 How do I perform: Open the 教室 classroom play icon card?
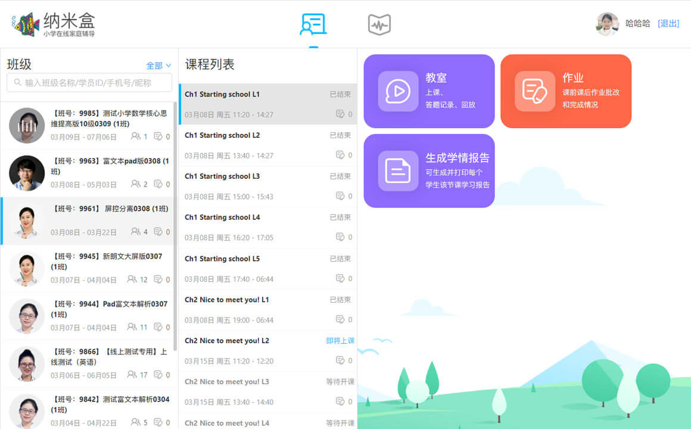[x=398, y=91]
